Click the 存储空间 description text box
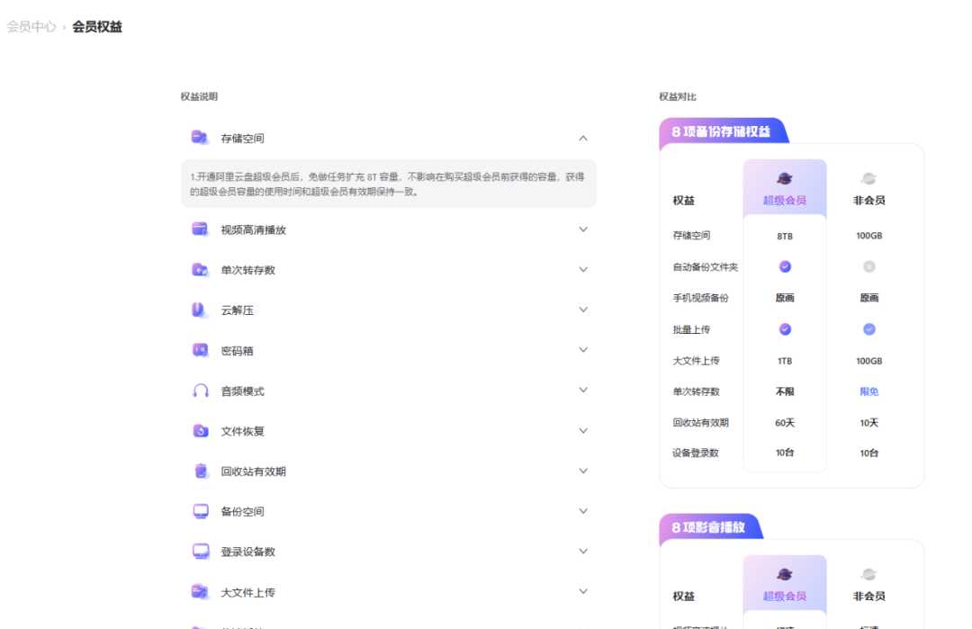 (389, 184)
